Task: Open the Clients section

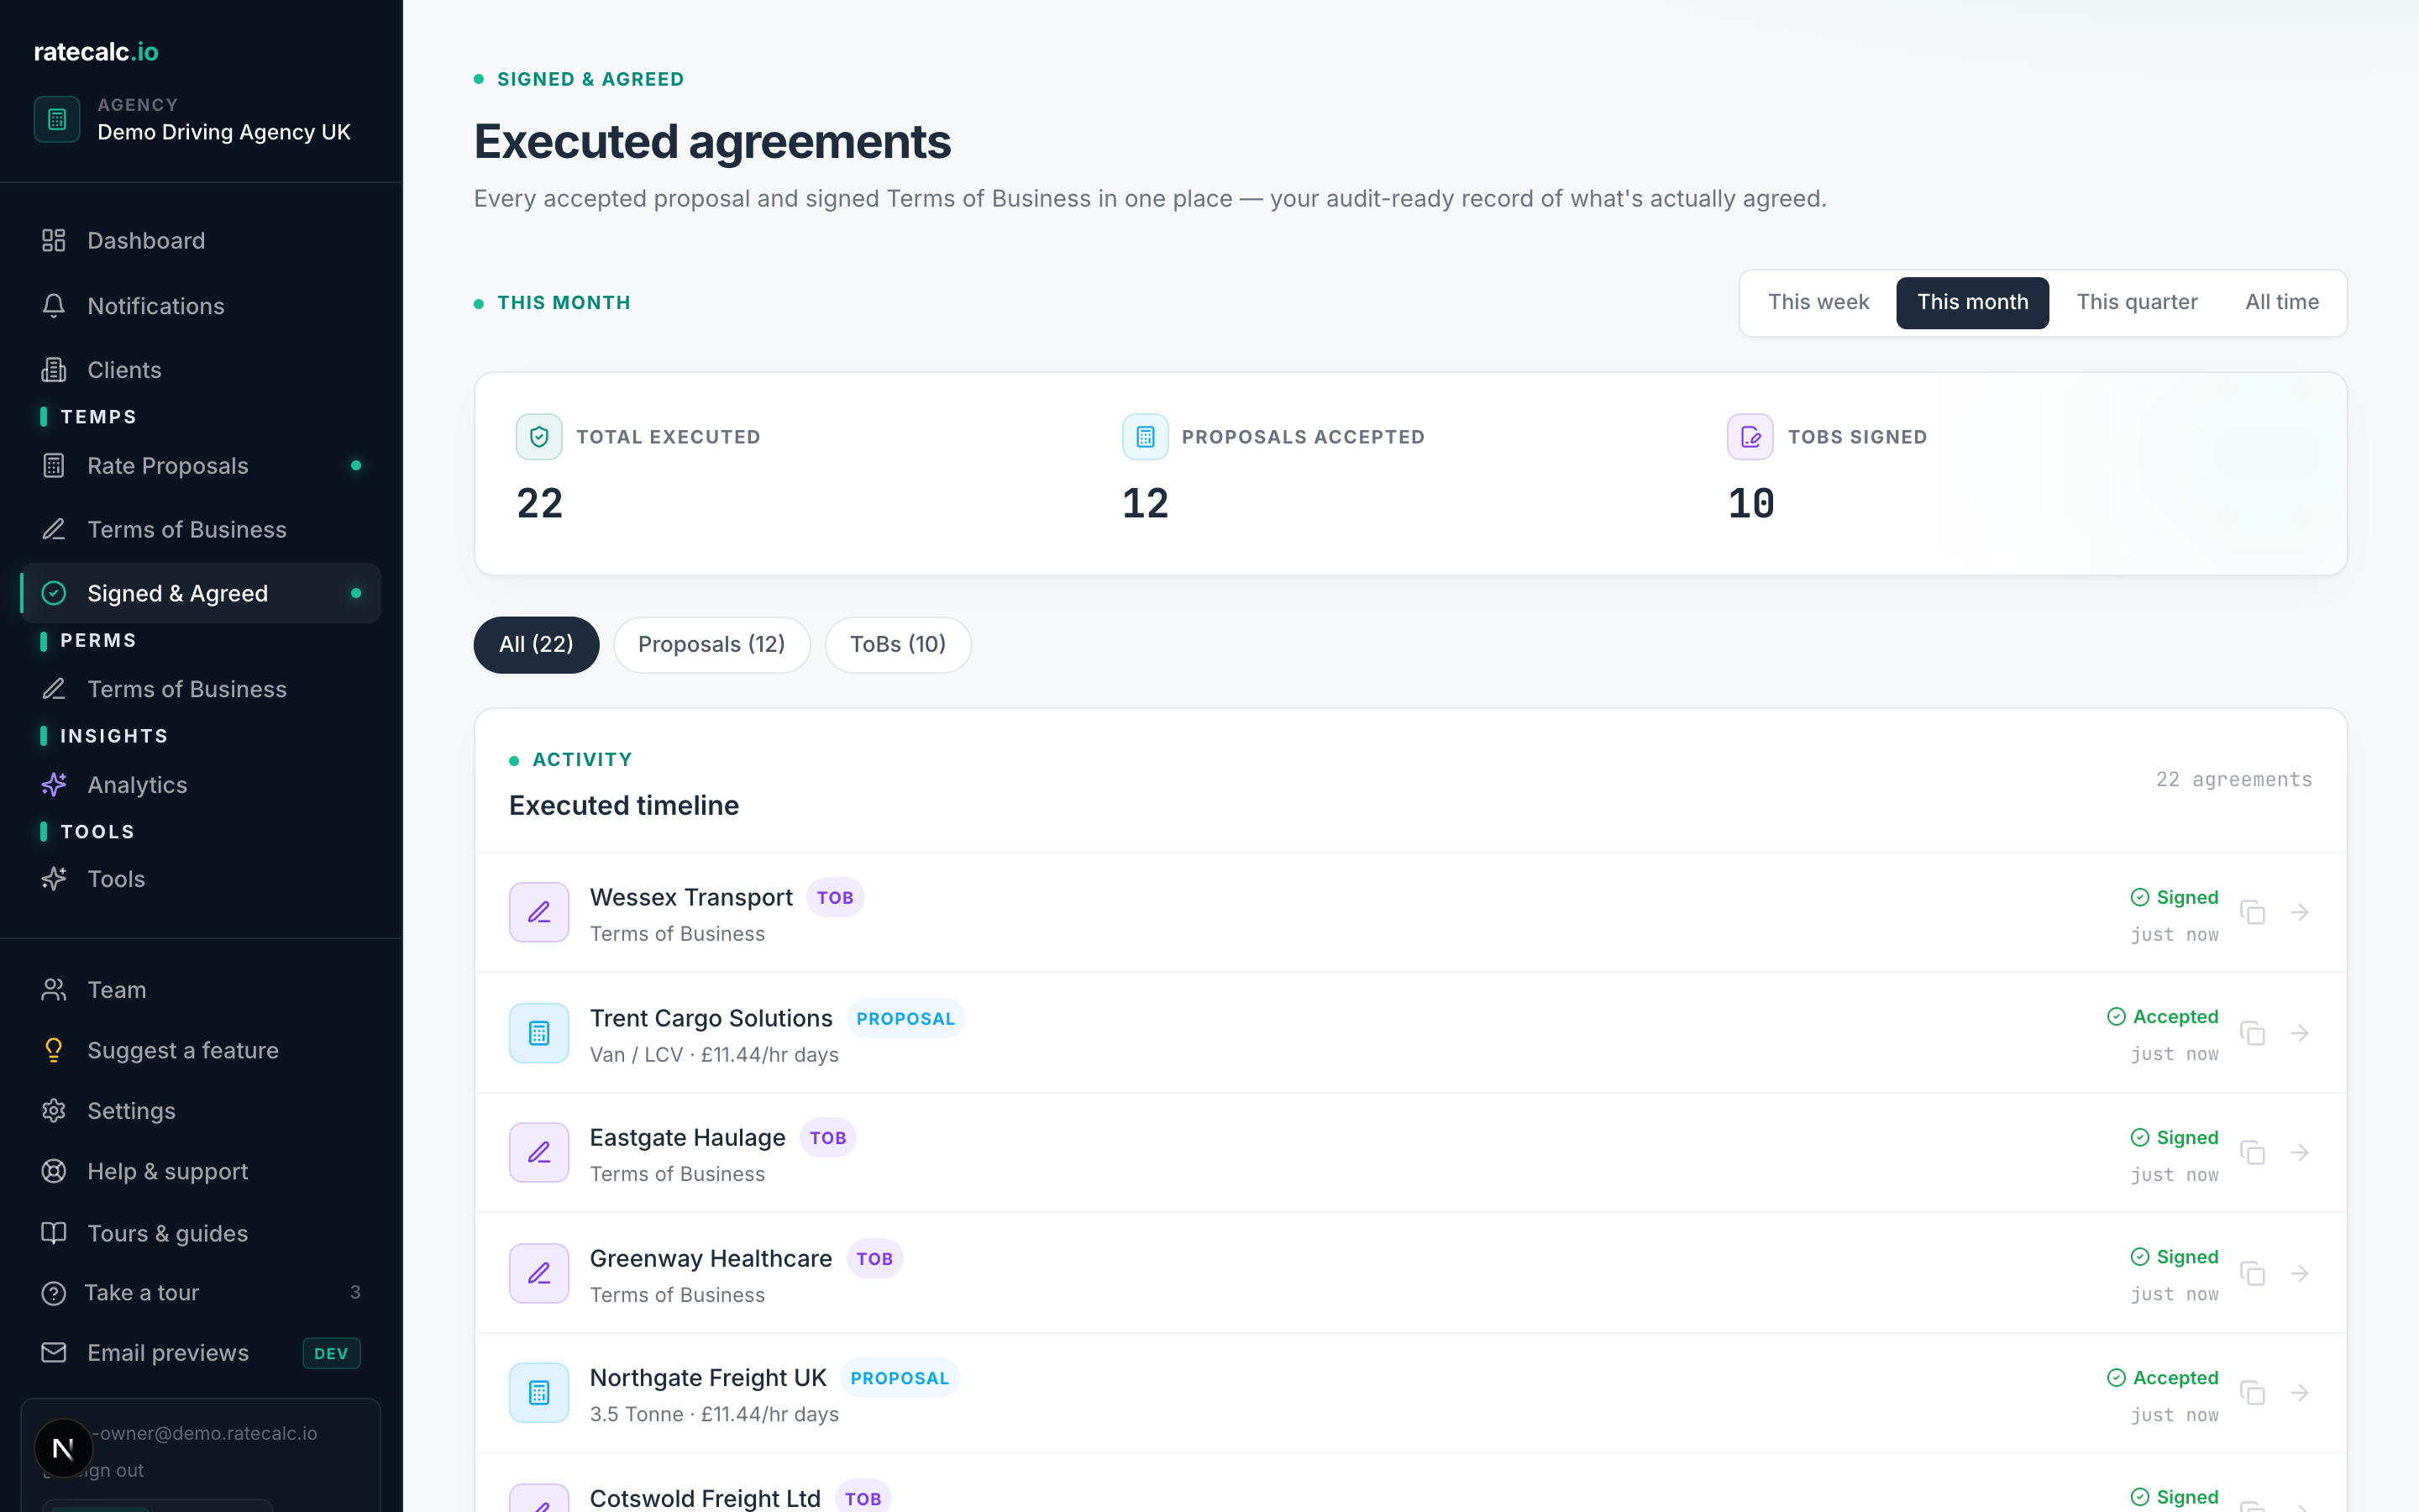Action: (x=200, y=370)
